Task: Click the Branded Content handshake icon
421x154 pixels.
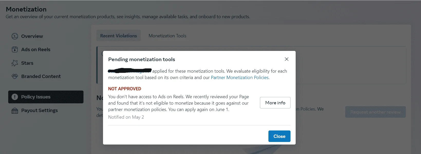Action: pyautogui.click(x=15, y=76)
